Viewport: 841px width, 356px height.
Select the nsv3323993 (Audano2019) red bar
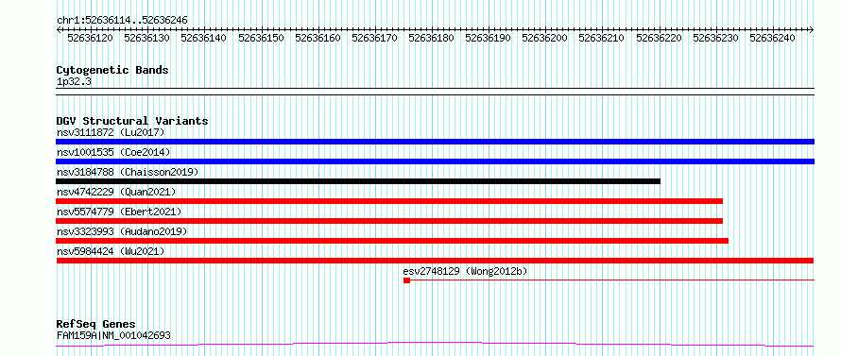point(392,241)
